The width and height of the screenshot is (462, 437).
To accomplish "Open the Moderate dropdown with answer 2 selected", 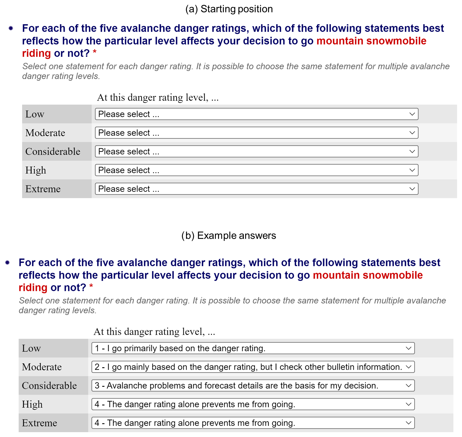I will (253, 367).
